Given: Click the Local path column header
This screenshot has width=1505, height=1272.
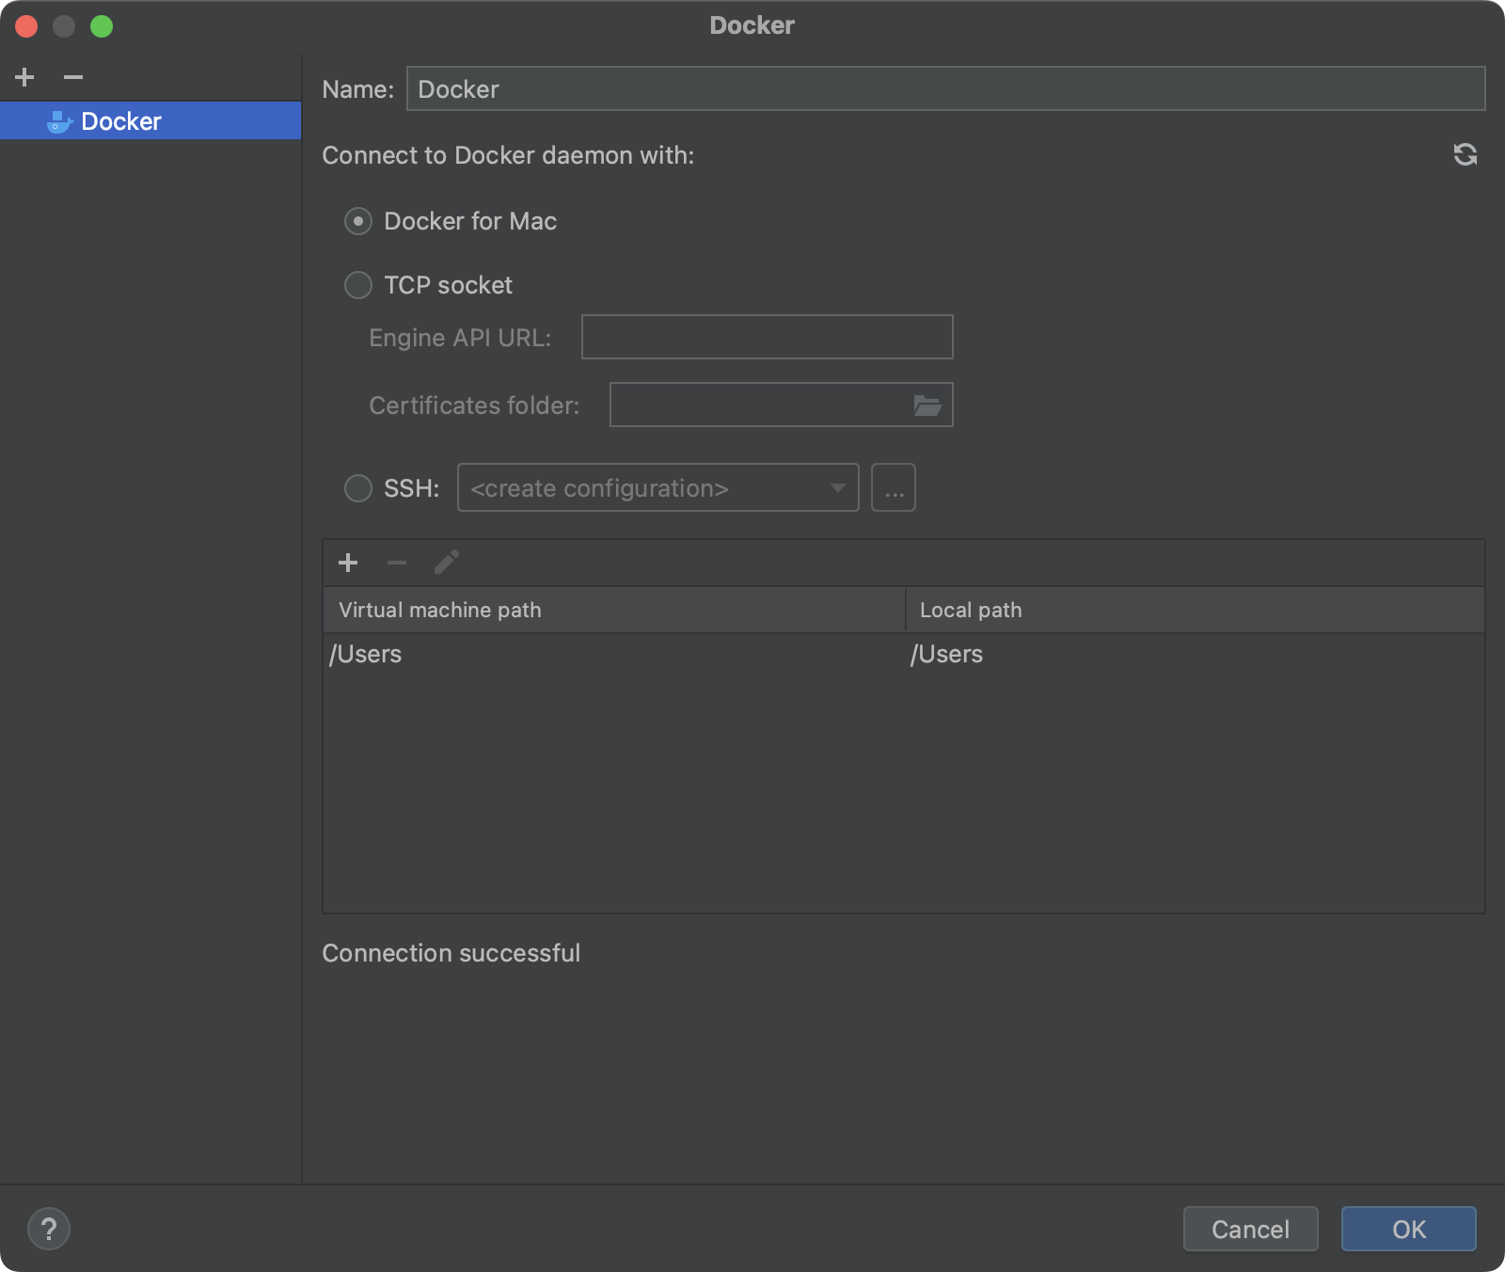Looking at the screenshot, I should (1195, 610).
